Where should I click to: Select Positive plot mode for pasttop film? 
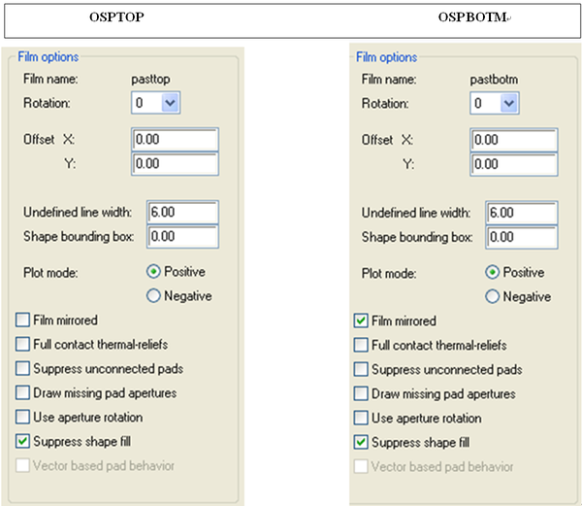(153, 272)
